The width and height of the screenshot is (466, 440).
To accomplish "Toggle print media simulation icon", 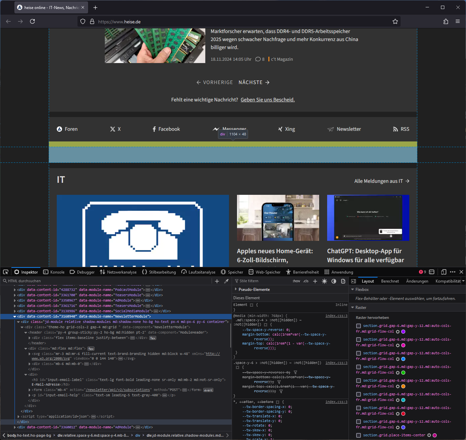I will [343, 281].
